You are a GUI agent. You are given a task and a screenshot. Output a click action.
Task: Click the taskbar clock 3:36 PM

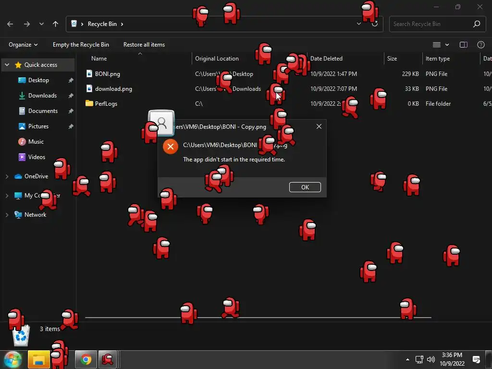point(452,355)
